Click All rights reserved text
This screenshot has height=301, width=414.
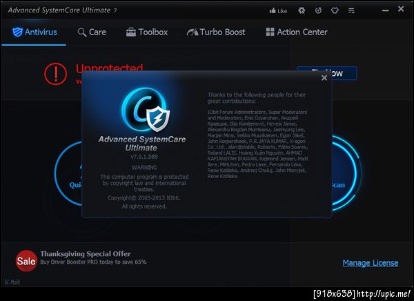pyautogui.click(x=144, y=206)
